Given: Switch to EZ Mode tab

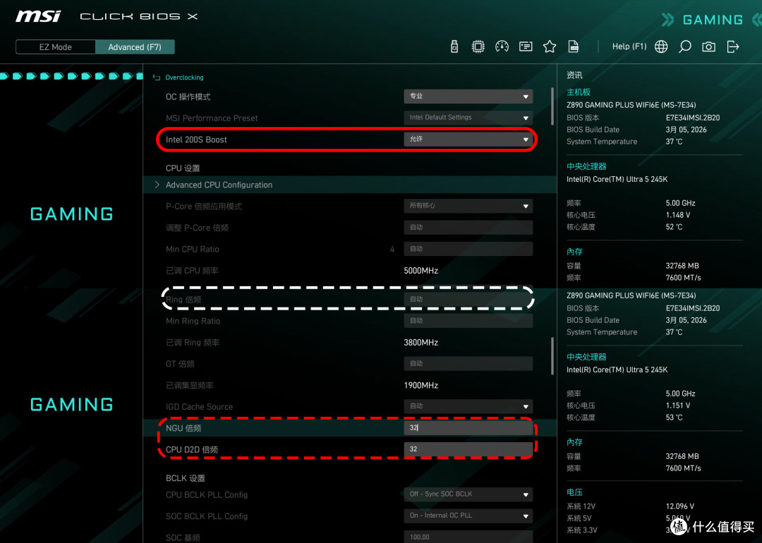Looking at the screenshot, I should click(56, 47).
